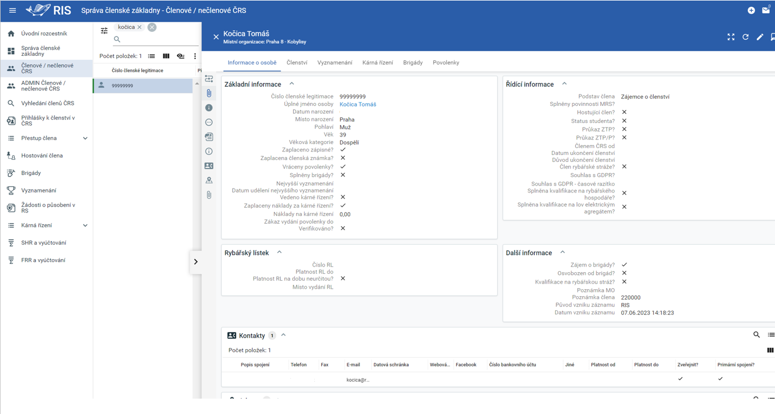
Task: Click the Zaplaceno zápisné checkmark
Action: click(343, 150)
